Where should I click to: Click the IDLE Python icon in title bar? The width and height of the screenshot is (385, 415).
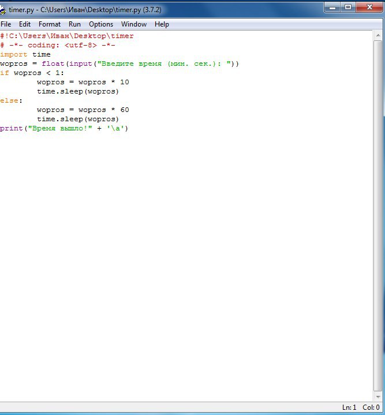tap(2, 10)
